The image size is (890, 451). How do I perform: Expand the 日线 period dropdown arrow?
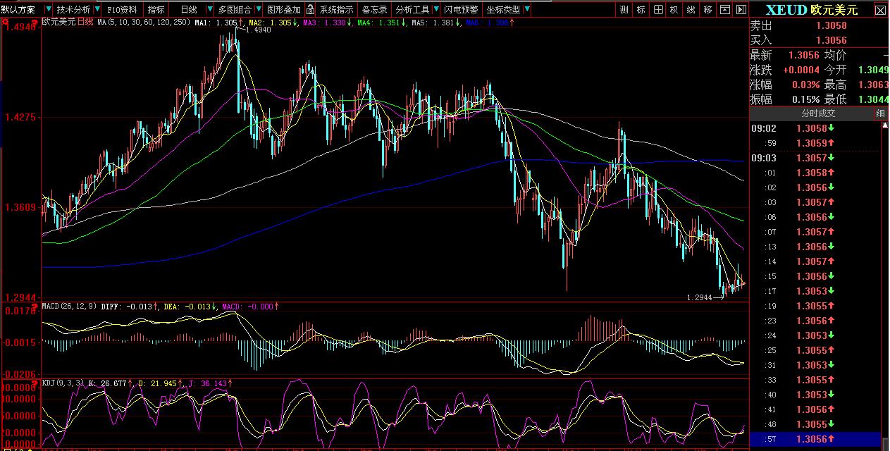pos(211,9)
